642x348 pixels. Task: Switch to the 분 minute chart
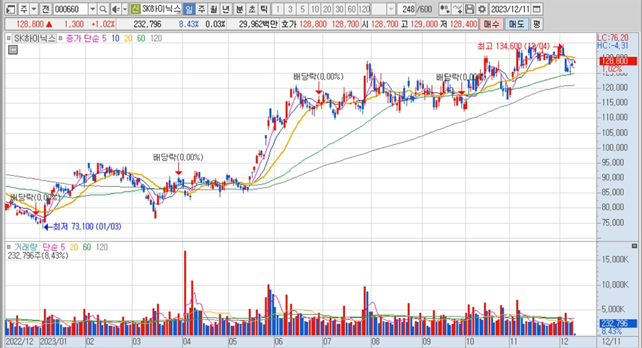click(x=239, y=8)
